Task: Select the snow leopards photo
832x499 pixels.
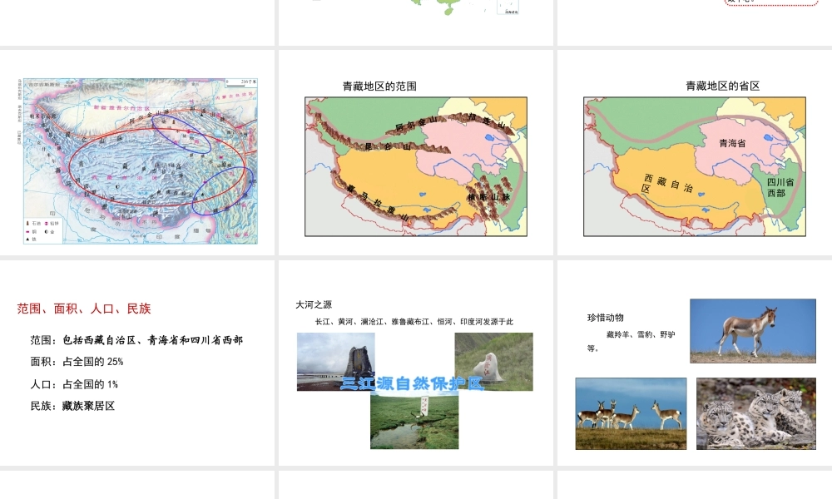Action: pos(756,413)
